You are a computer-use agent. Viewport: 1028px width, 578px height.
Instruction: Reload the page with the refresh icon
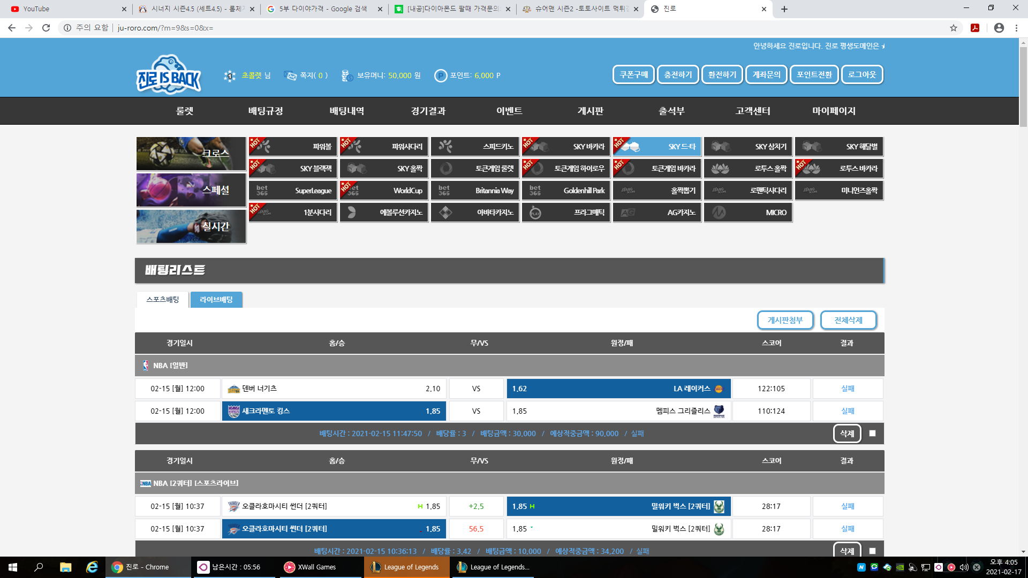point(46,28)
